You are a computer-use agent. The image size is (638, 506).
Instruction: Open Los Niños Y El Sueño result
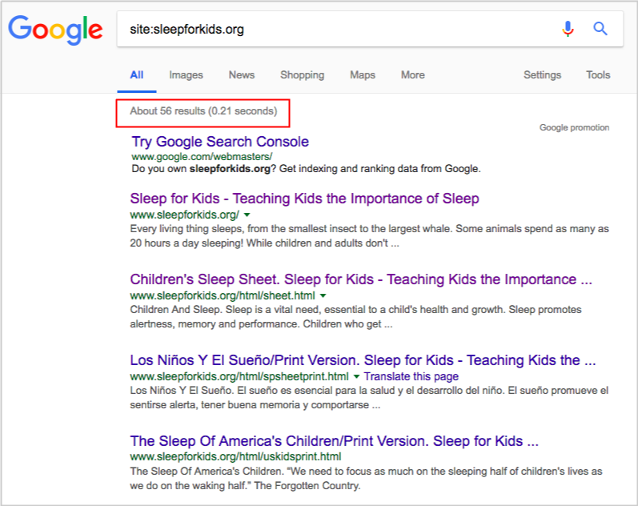(x=363, y=360)
